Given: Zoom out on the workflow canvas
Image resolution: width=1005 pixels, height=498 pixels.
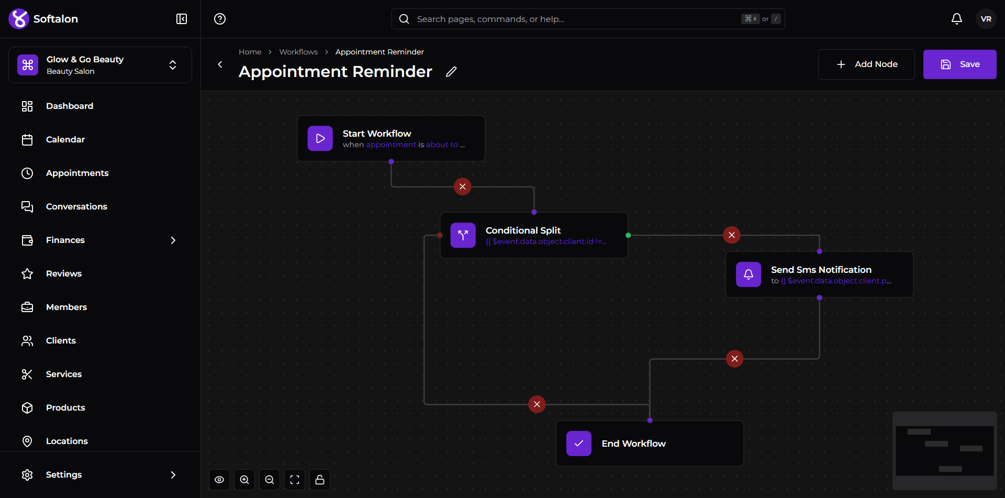Looking at the screenshot, I should 270,480.
